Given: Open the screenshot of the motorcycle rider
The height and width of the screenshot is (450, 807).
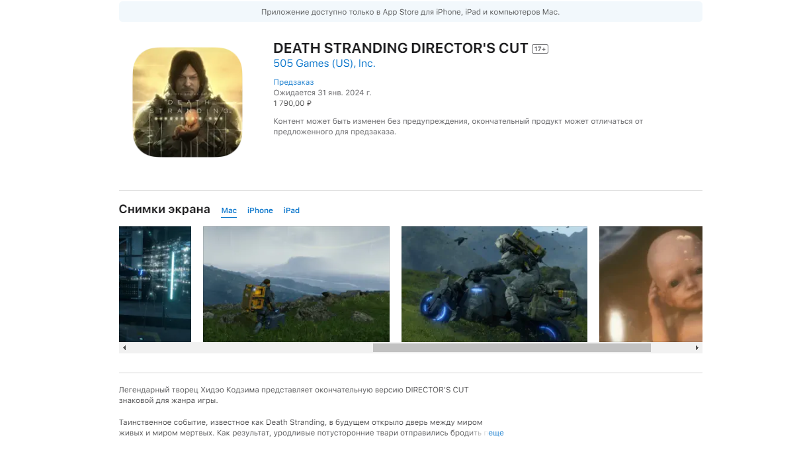Looking at the screenshot, I should coord(494,284).
